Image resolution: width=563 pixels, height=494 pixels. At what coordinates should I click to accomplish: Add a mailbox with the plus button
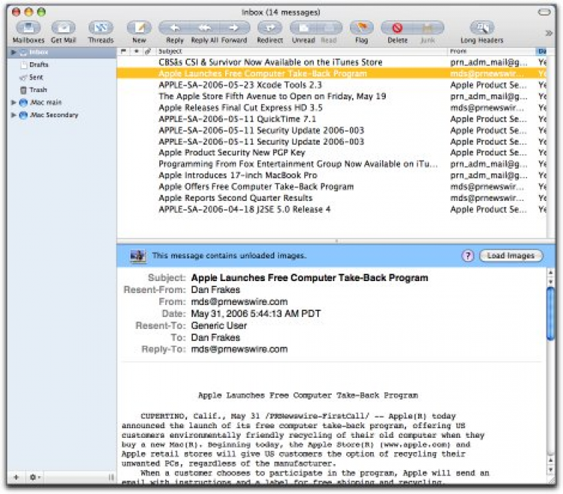tap(16, 478)
